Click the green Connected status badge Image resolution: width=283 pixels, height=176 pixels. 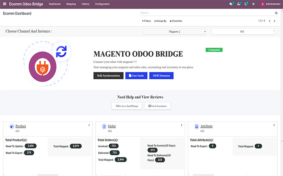click(x=214, y=50)
